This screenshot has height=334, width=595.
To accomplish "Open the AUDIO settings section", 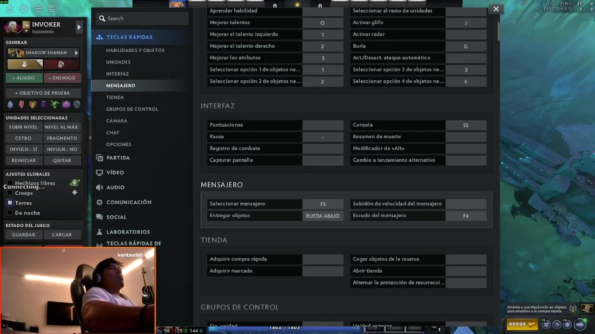I will tap(115, 187).
